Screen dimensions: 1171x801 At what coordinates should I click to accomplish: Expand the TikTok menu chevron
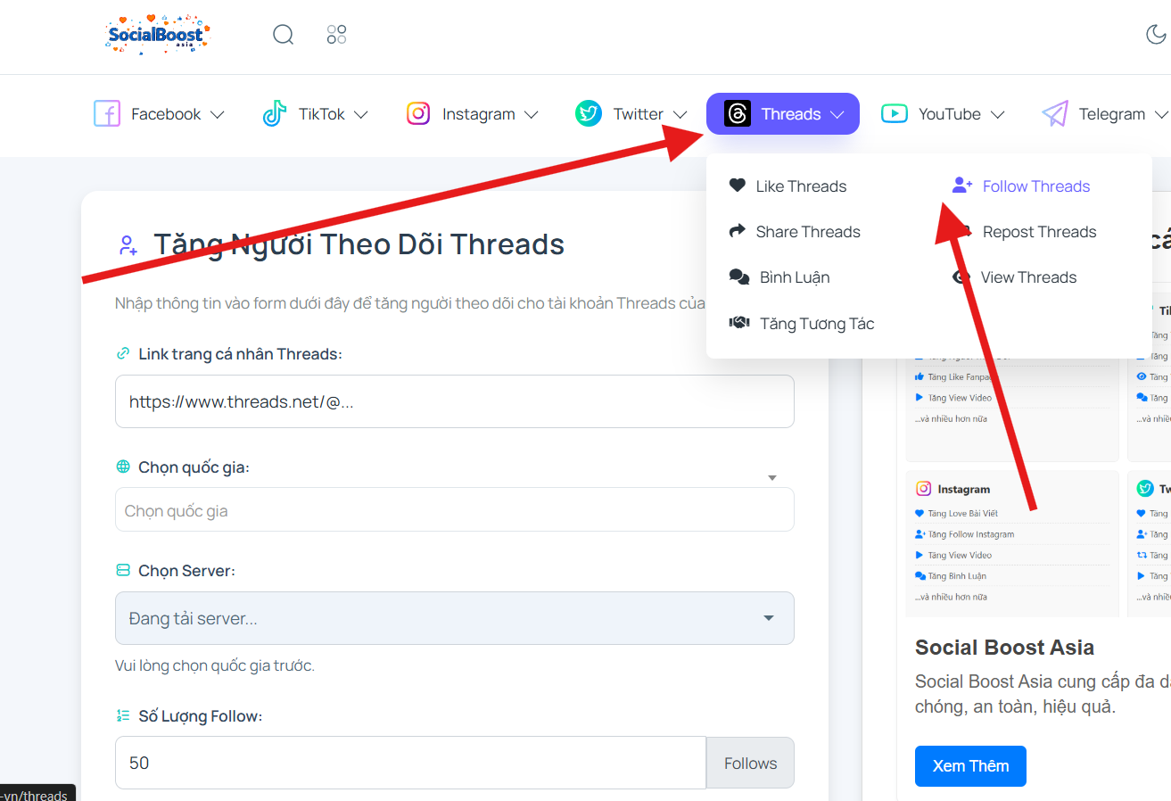[x=360, y=115]
